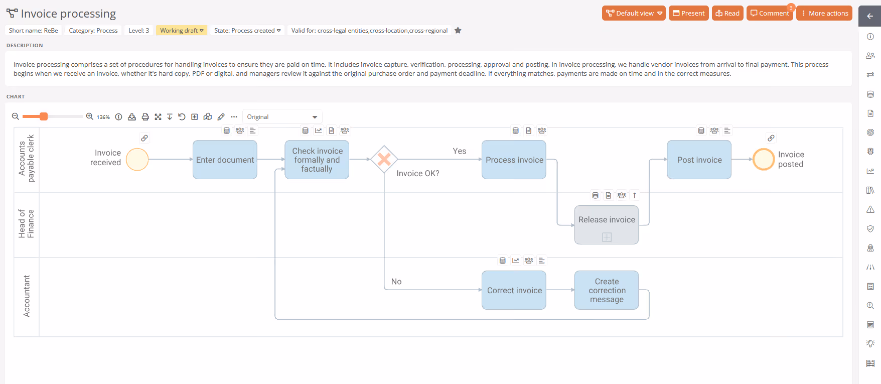The image size is (881, 384).
Task: Click the Accounts payable clerk lane label
Action: [x=27, y=159]
